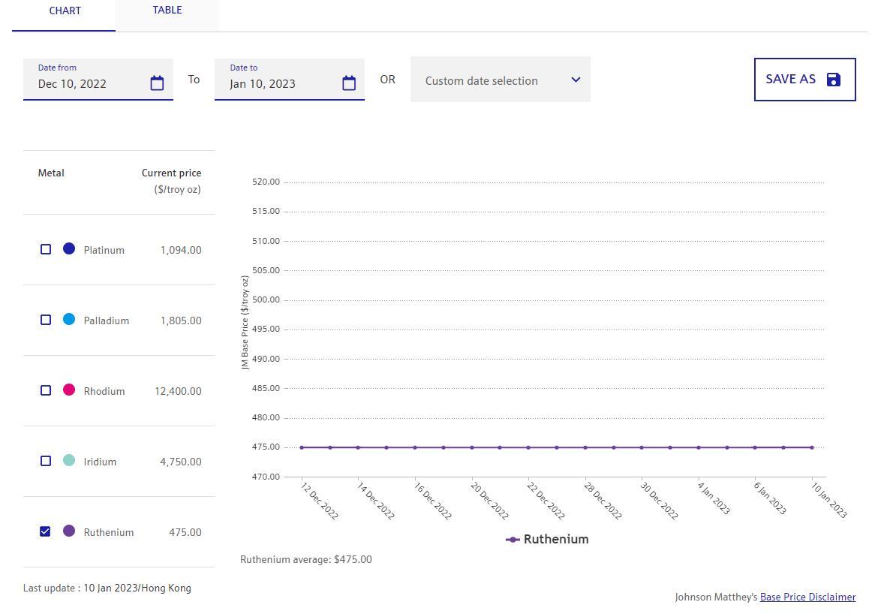
Task: Check the Rhodium checkbox
Action: click(46, 390)
